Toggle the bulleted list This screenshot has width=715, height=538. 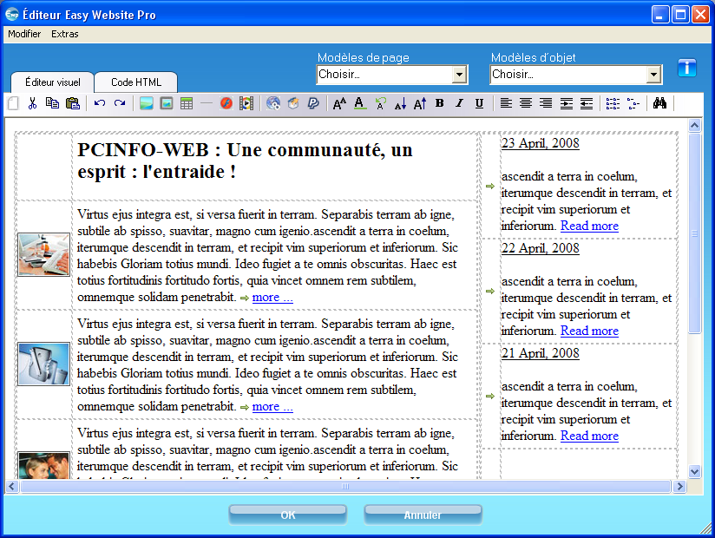point(633,103)
